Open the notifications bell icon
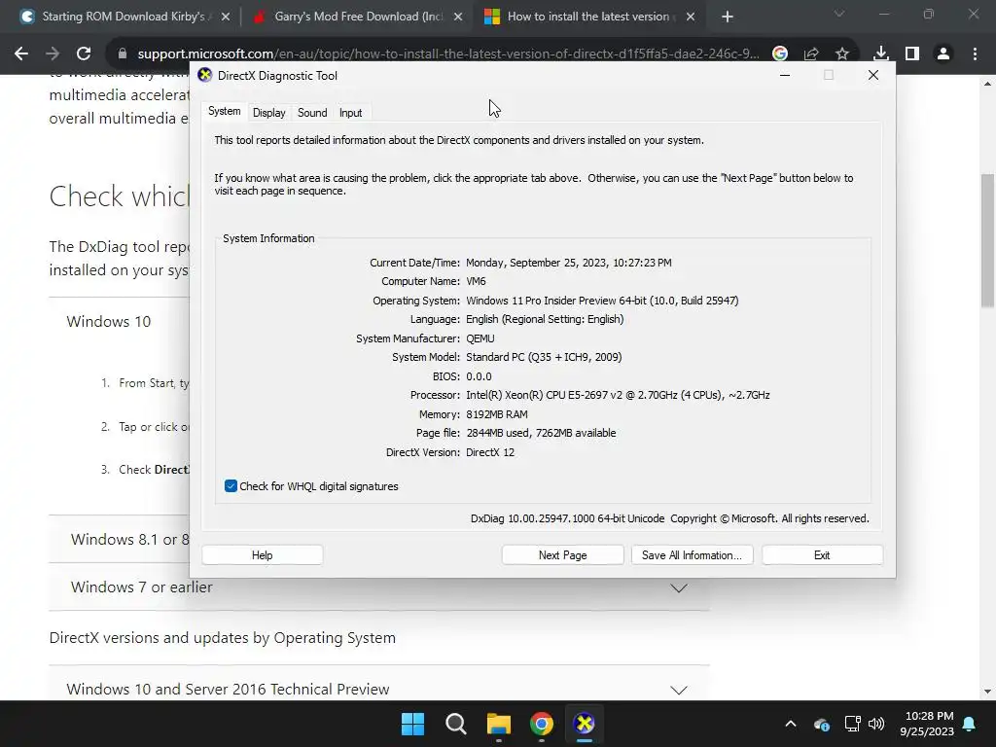 pos(970,724)
